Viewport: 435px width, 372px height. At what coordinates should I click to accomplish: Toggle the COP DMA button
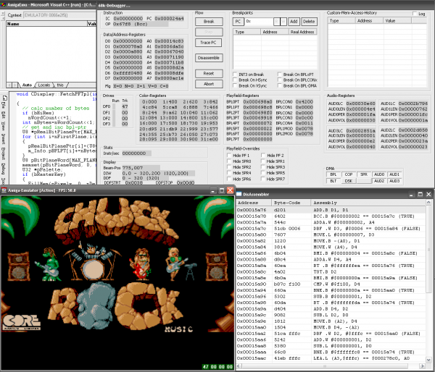click(x=349, y=174)
